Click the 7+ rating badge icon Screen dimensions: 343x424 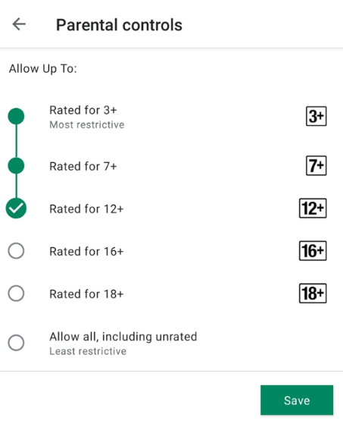point(316,166)
